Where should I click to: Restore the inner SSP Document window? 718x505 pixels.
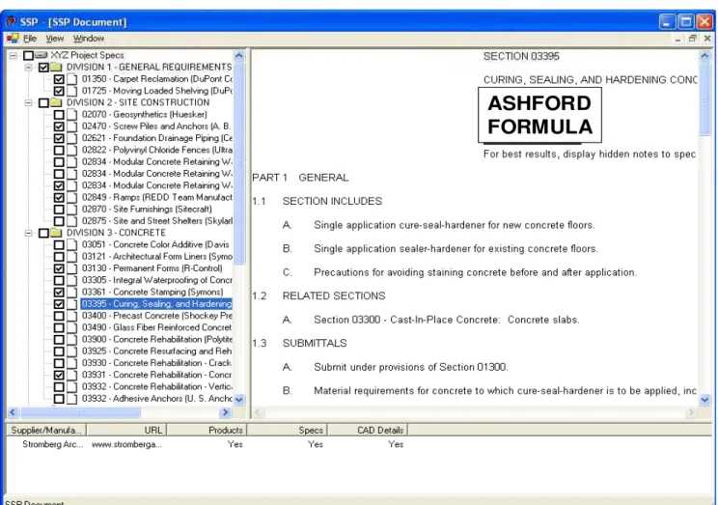[x=692, y=39]
